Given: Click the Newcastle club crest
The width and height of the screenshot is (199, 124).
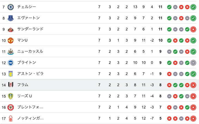Looking at the screenshot, I should (11, 51).
